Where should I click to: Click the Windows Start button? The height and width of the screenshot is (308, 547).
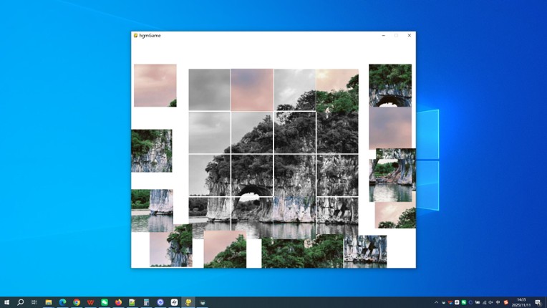click(x=7, y=302)
